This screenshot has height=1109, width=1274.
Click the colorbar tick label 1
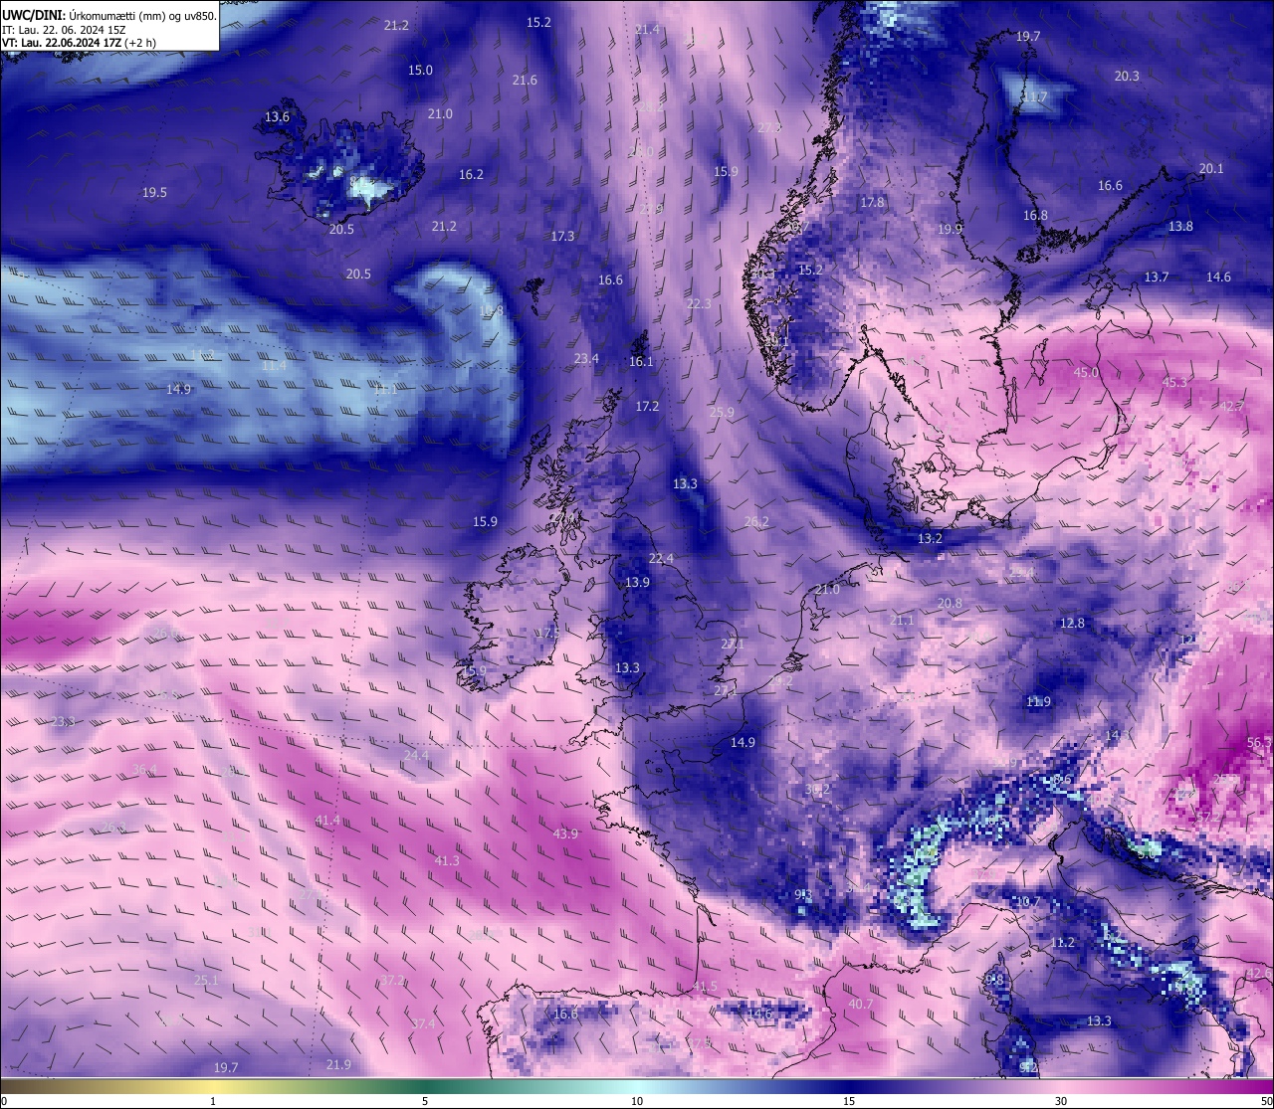[x=213, y=1101]
